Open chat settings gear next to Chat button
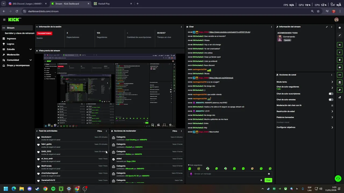 (261, 180)
